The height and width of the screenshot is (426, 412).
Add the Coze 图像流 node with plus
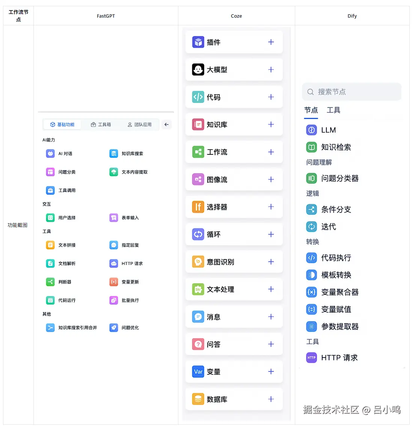(x=271, y=179)
